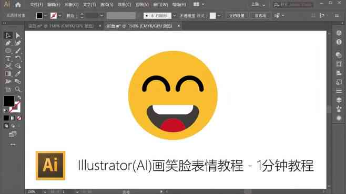Click the Change Screen Mode icon

(x=13, y=134)
